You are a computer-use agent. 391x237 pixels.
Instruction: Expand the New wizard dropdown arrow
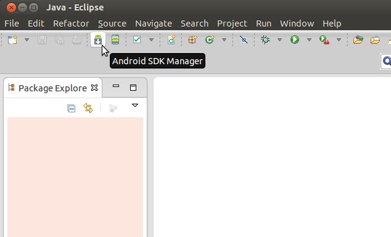coord(27,40)
